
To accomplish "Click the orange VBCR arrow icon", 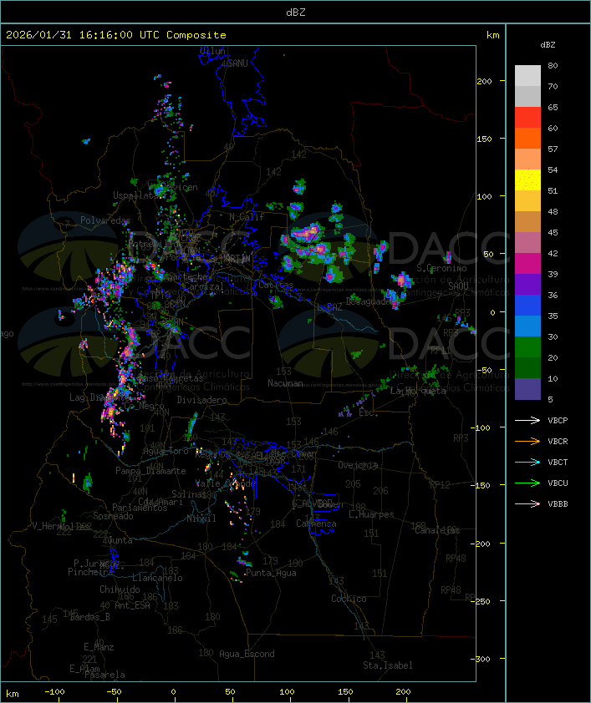I will pos(528,442).
